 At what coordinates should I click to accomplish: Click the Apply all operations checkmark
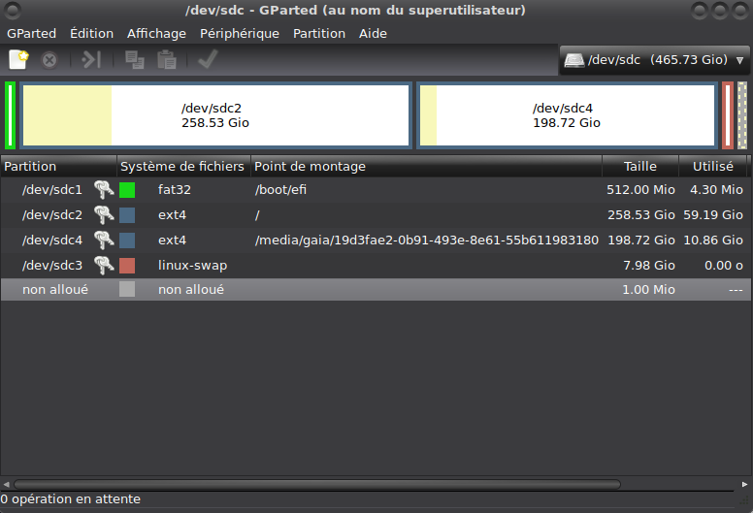(x=208, y=59)
